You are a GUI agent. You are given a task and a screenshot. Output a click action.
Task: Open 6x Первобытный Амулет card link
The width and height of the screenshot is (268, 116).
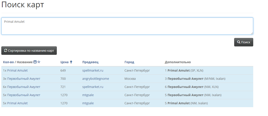[x=21, y=87]
